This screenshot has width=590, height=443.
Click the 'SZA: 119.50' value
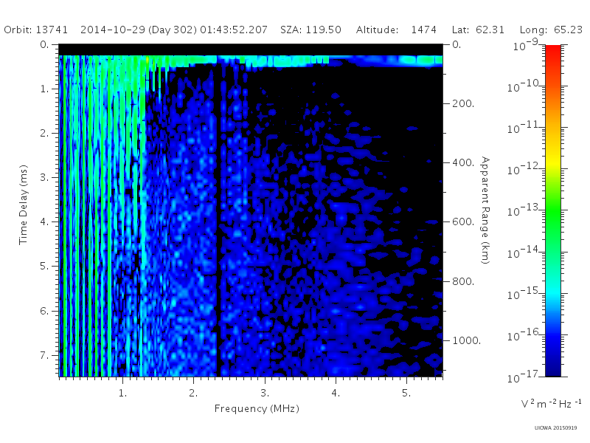click(x=310, y=30)
